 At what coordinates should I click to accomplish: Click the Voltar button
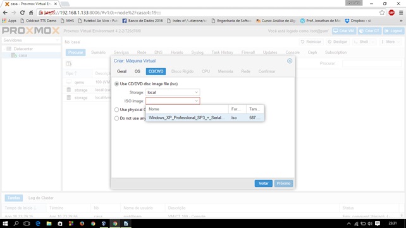(263, 183)
